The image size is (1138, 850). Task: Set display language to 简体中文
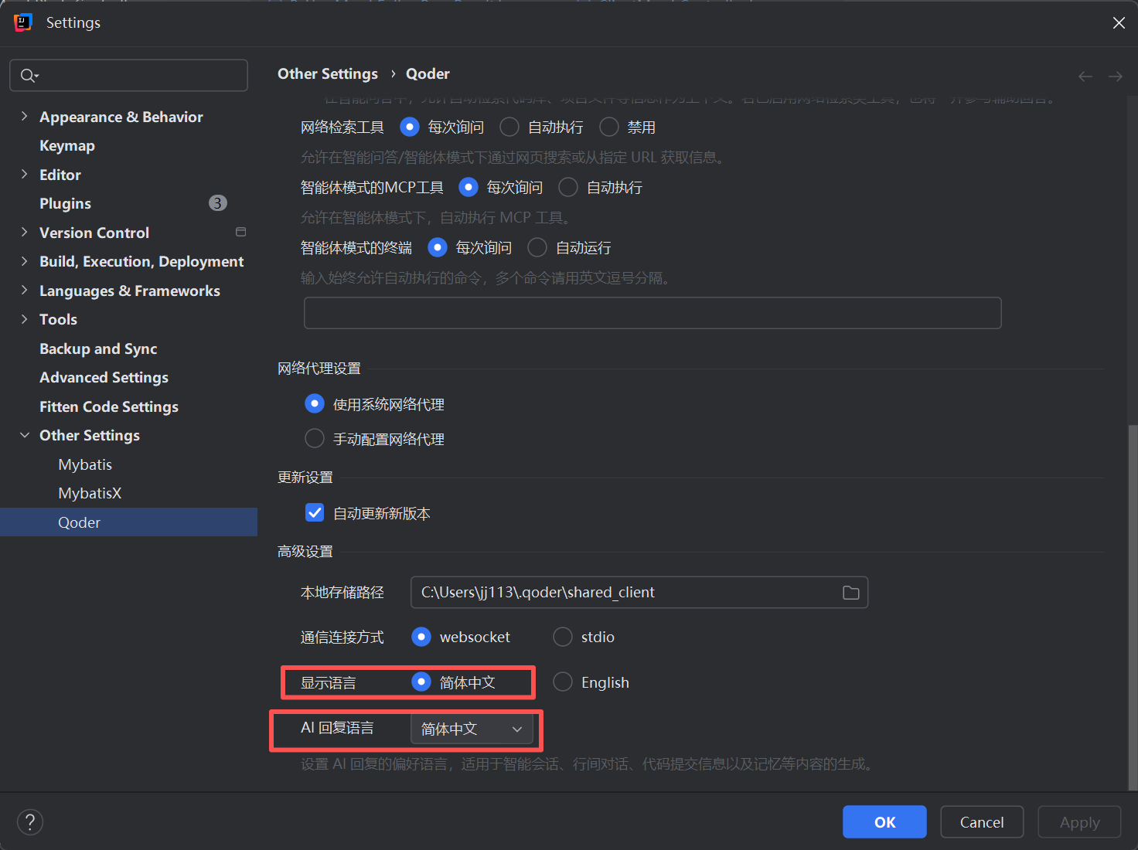tap(421, 682)
